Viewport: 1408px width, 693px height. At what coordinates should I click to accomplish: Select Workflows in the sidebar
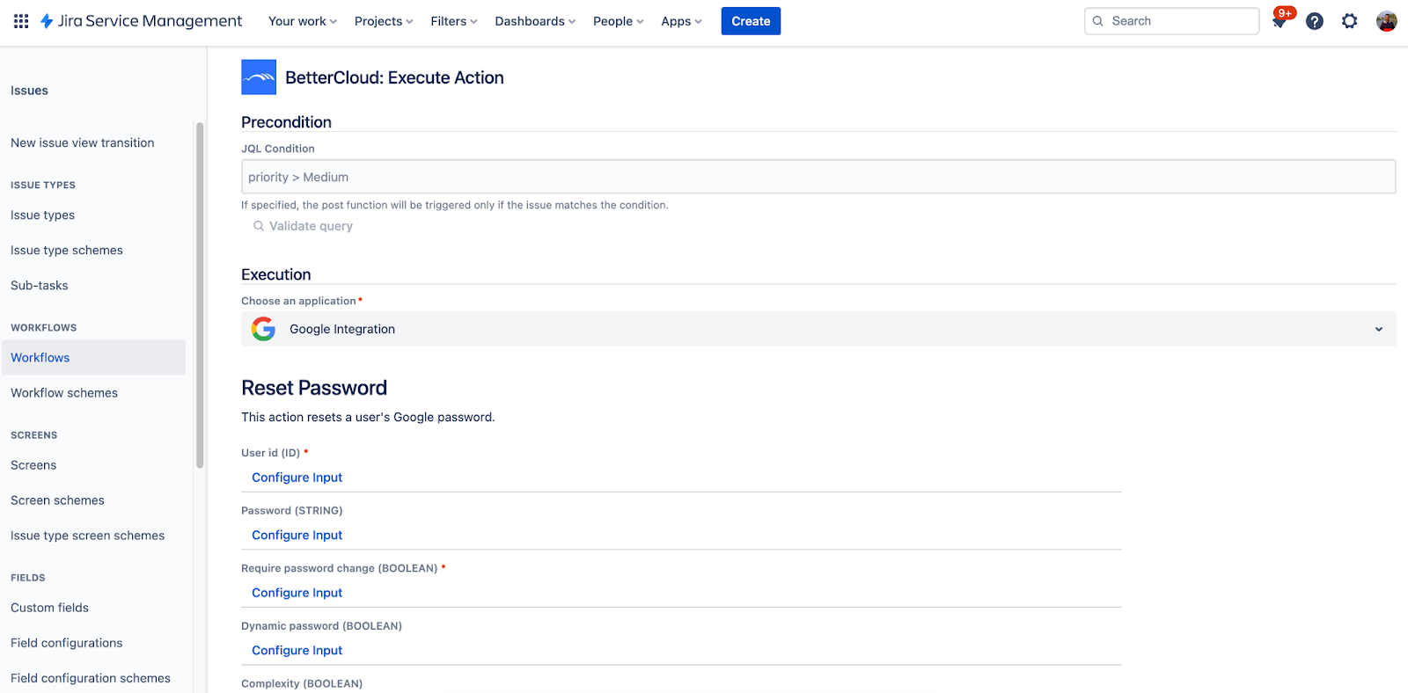[93, 358]
